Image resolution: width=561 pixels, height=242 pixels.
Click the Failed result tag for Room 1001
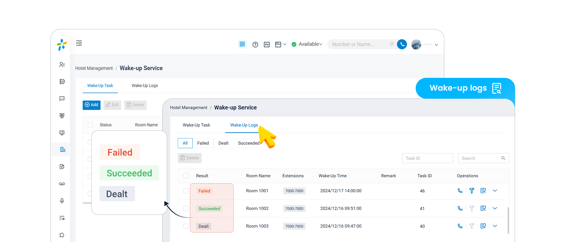pos(204,191)
